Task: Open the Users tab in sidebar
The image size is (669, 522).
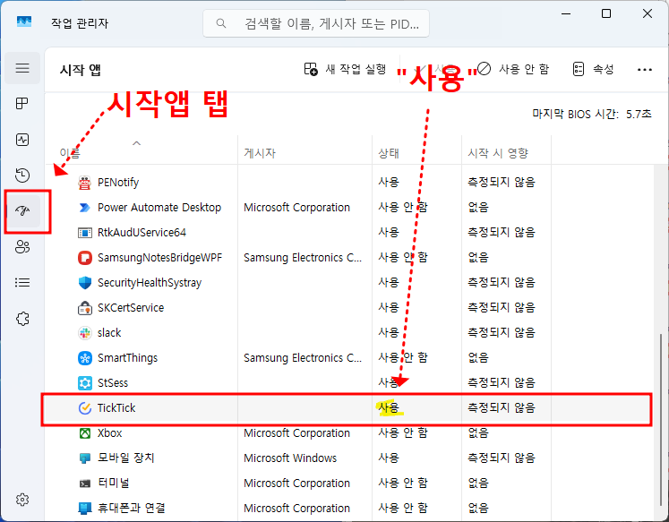Action: click(22, 246)
